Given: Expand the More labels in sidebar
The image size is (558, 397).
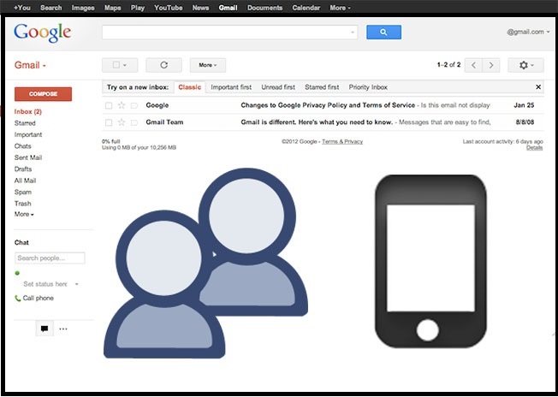Looking at the screenshot, I should [24, 214].
